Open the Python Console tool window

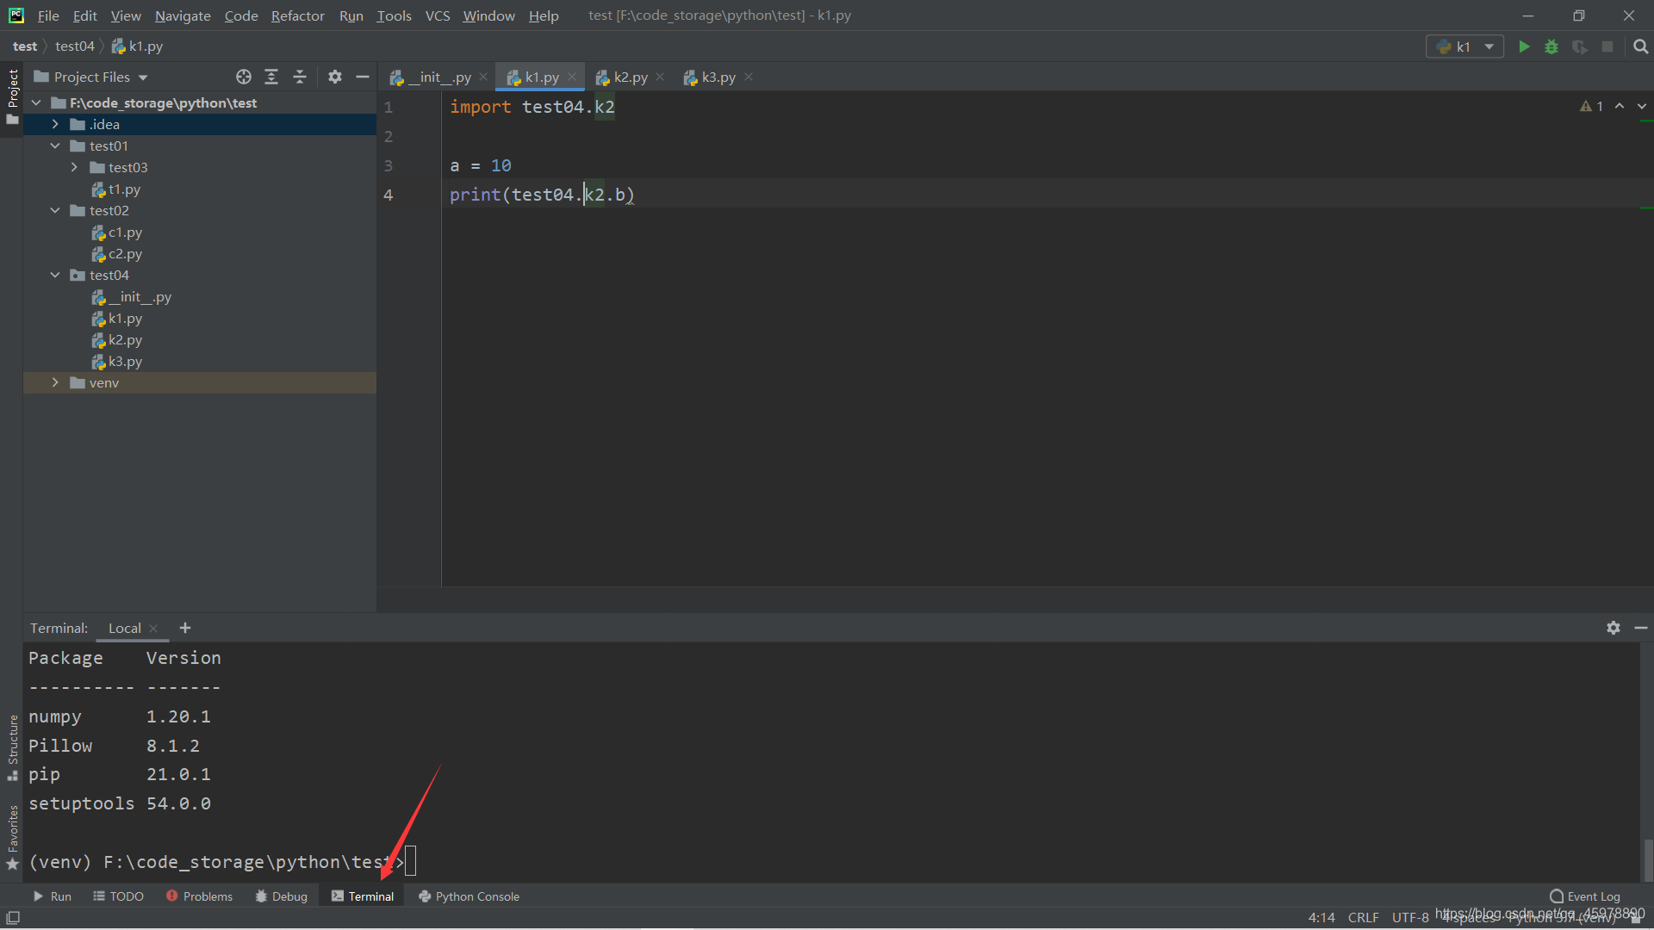point(469,896)
